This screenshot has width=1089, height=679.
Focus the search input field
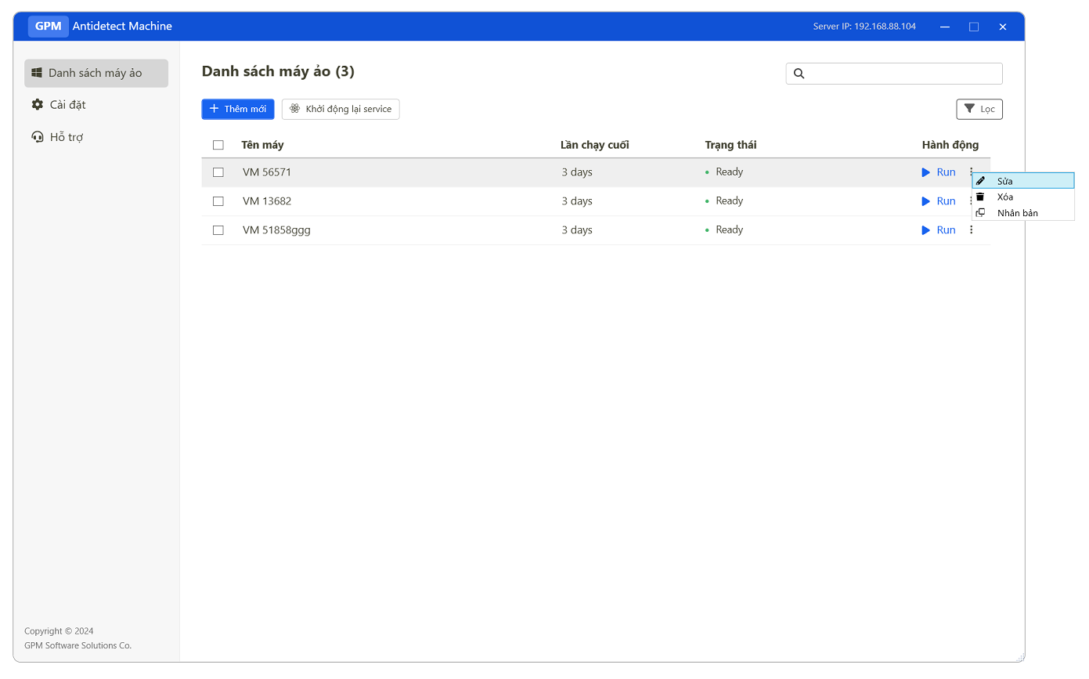[x=902, y=74]
